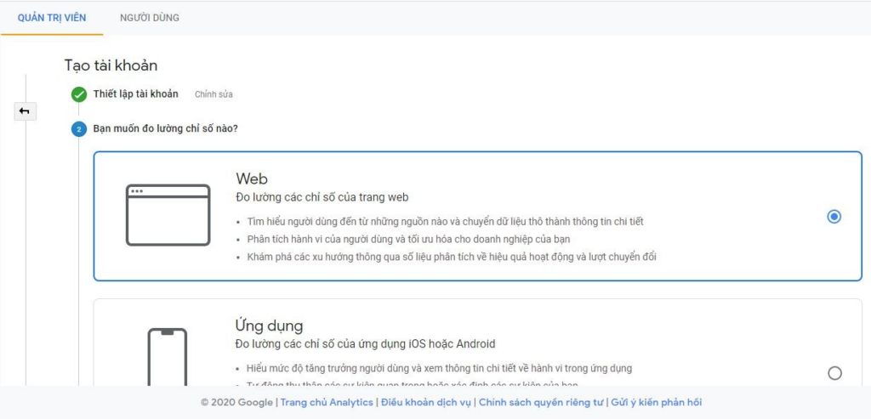Click the blue step 2 circle
This screenshot has width=871, height=419.
[79, 129]
